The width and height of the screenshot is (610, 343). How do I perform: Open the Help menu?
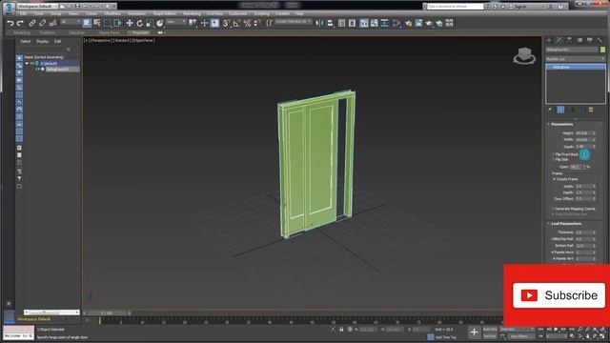pyautogui.click(x=298, y=13)
